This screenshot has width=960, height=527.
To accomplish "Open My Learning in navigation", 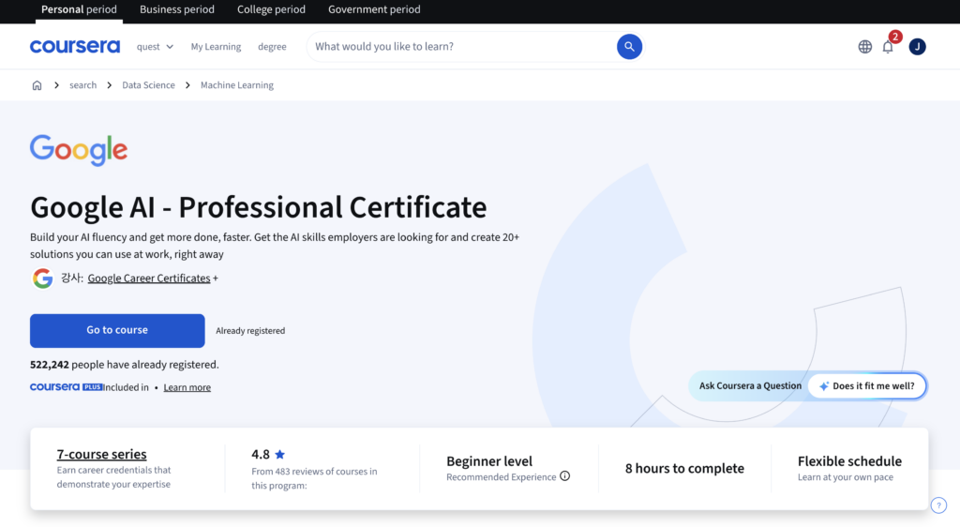I will tap(216, 47).
